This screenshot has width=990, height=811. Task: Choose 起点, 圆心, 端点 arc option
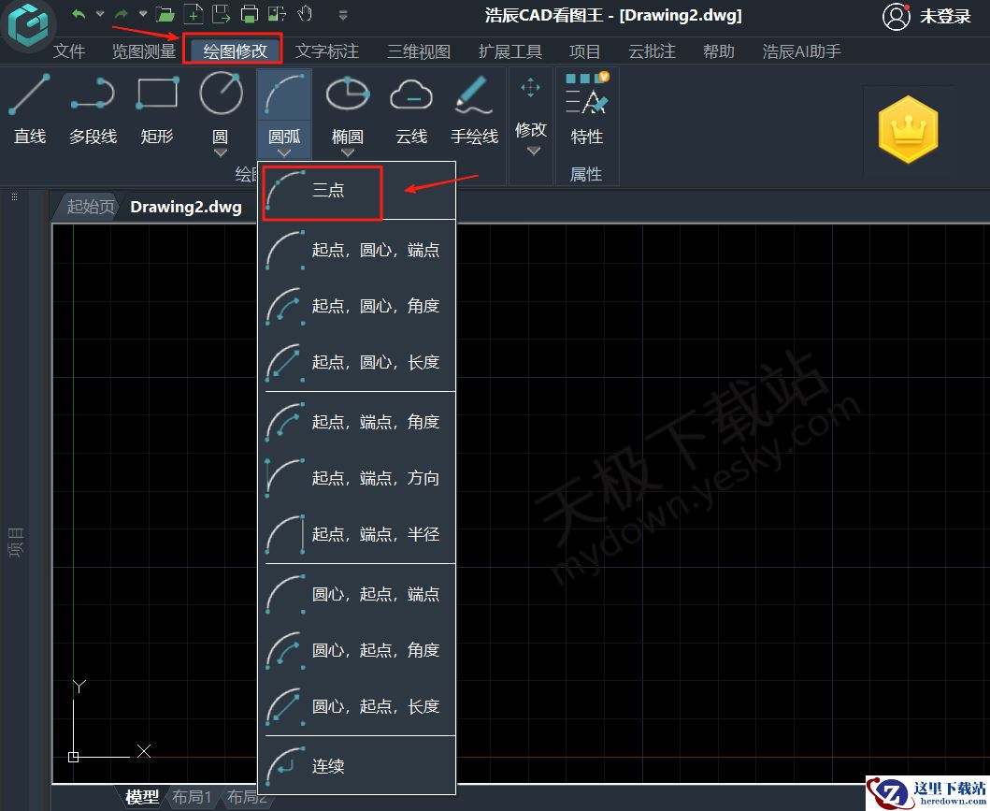pos(357,250)
